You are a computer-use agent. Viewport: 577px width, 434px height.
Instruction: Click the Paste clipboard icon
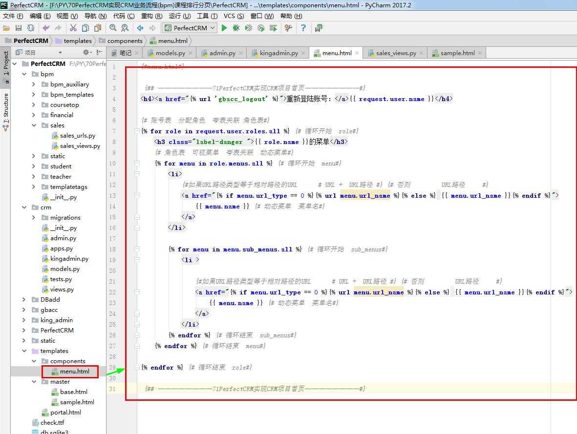pos(98,28)
